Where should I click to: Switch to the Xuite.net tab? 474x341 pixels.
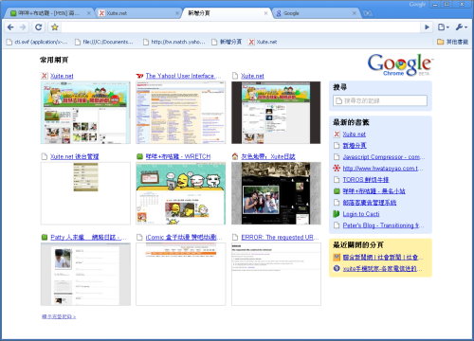click(139, 13)
